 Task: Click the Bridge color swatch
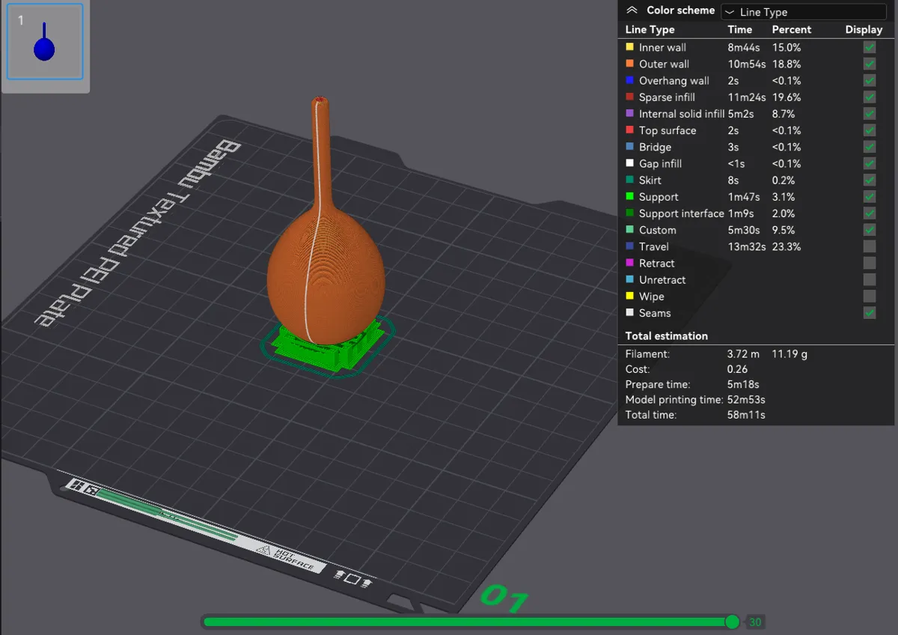[629, 147]
